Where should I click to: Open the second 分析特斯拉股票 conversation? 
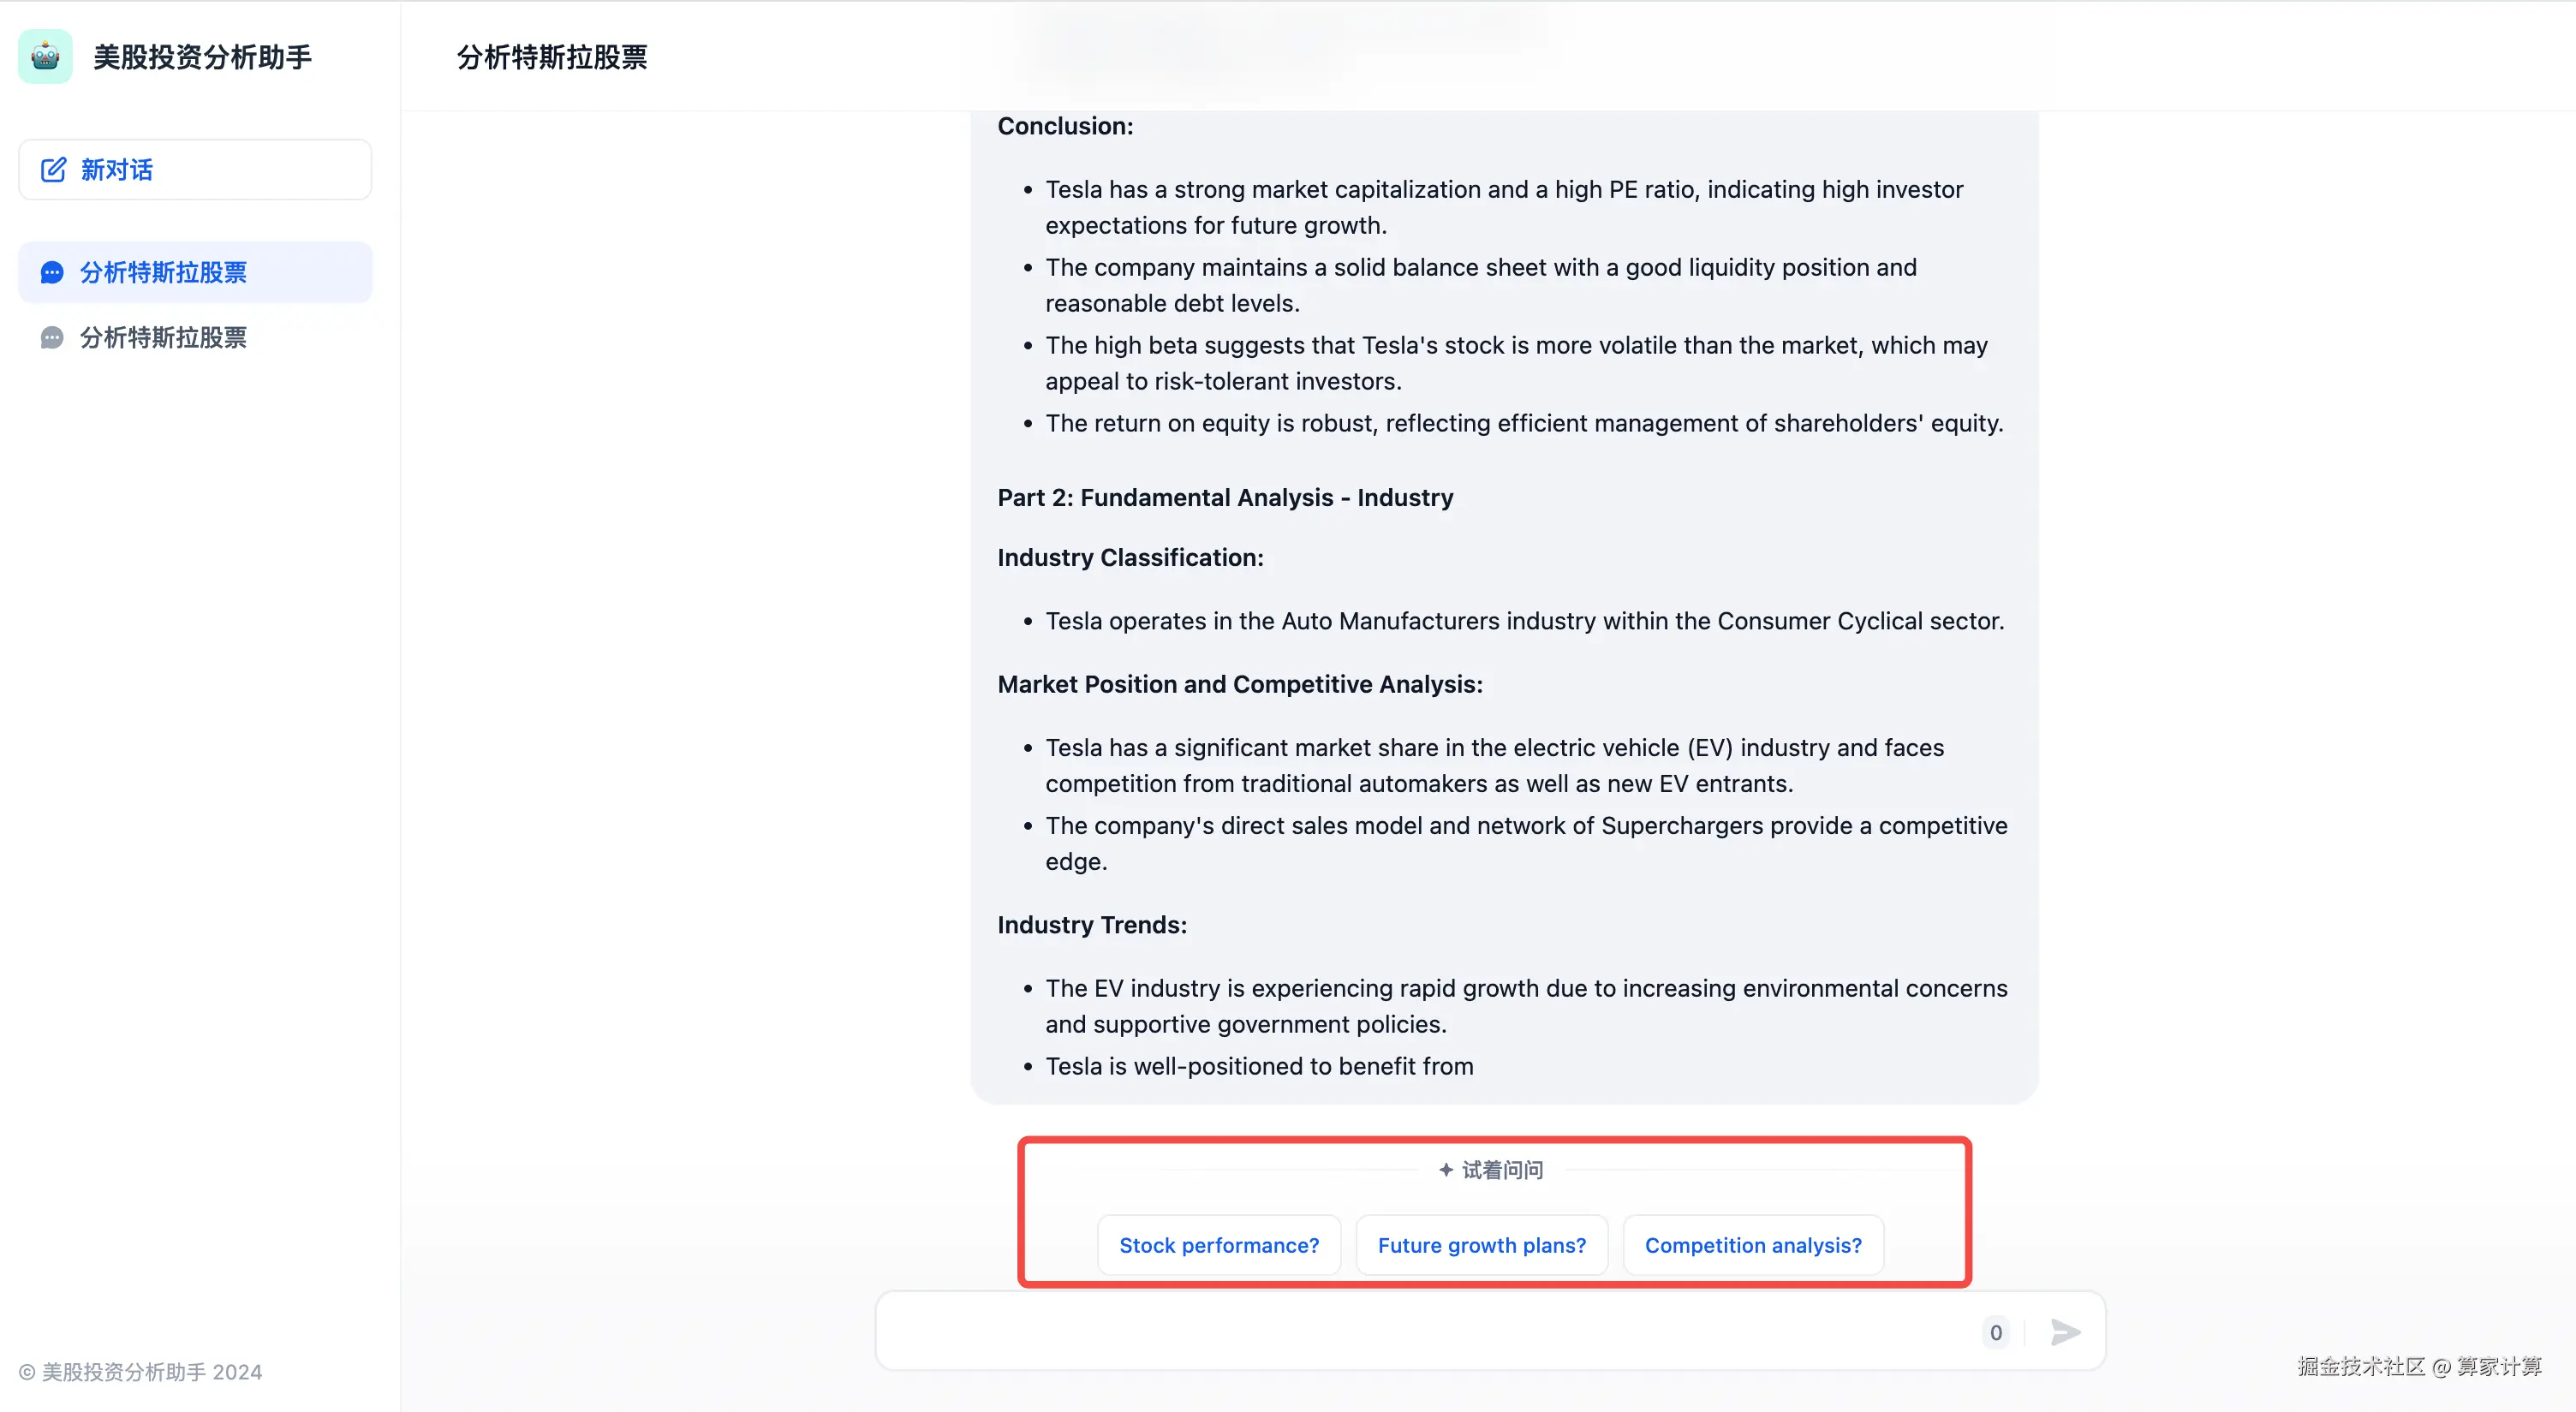195,338
